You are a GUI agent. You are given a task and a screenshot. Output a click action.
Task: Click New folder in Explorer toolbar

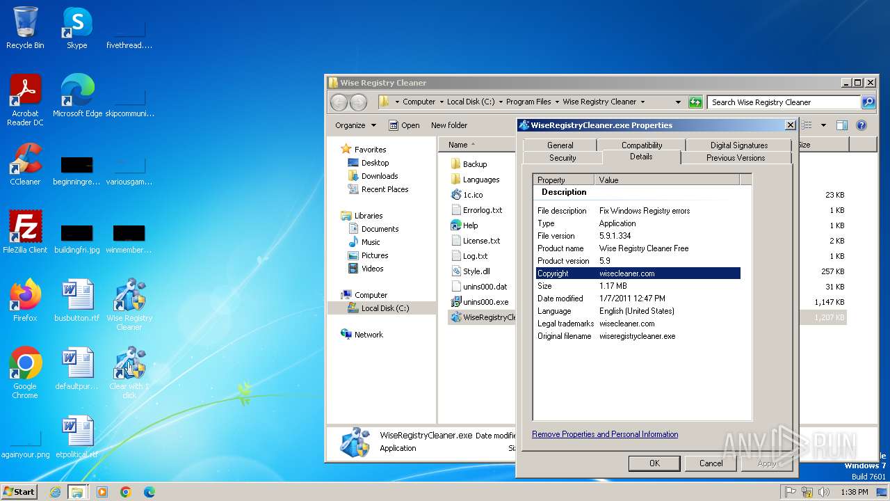(449, 125)
